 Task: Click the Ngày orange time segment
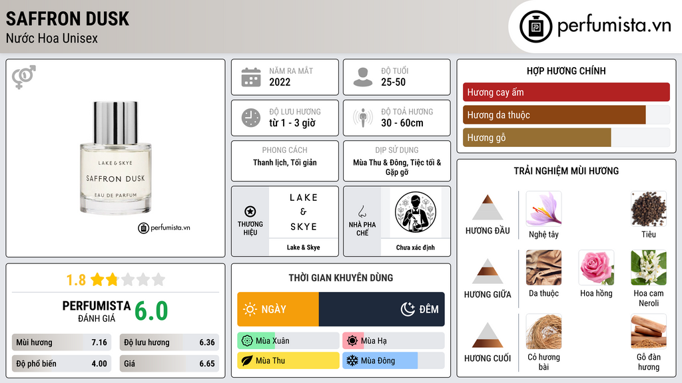point(278,309)
